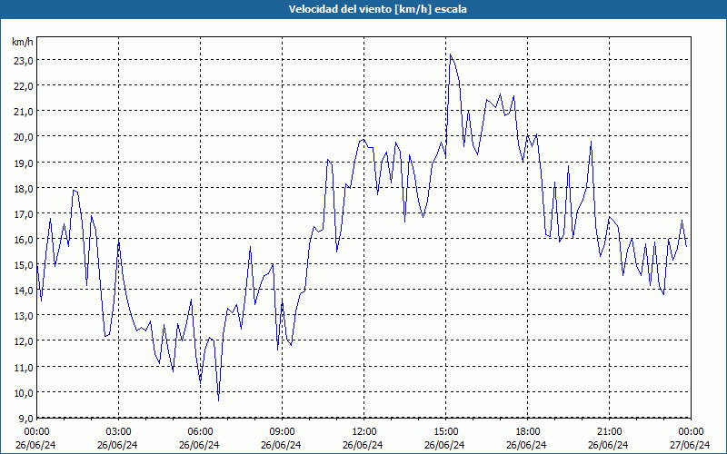Select the '23,0' y-axis label
The image size is (727, 454).
click(24, 61)
